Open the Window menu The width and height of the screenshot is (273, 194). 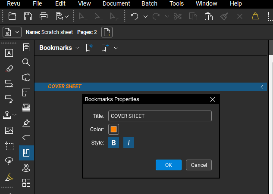click(207, 3)
